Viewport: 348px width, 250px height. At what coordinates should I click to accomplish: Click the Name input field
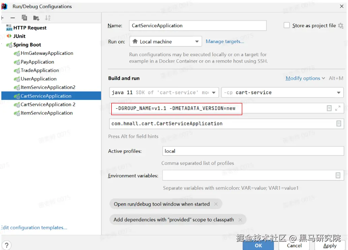[198, 26]
